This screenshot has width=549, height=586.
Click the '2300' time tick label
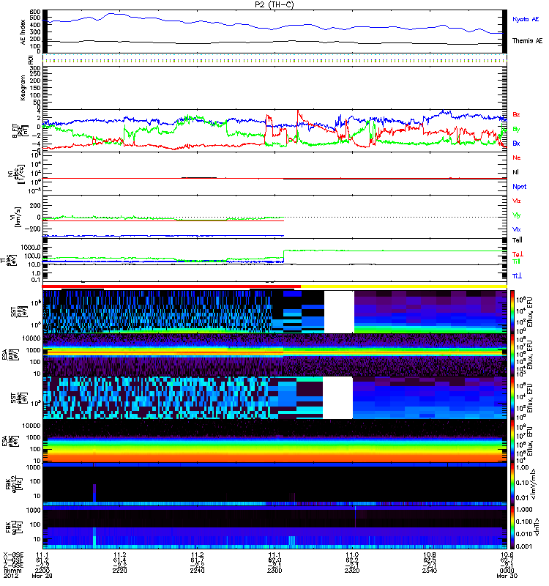click(x=274, y=571)
